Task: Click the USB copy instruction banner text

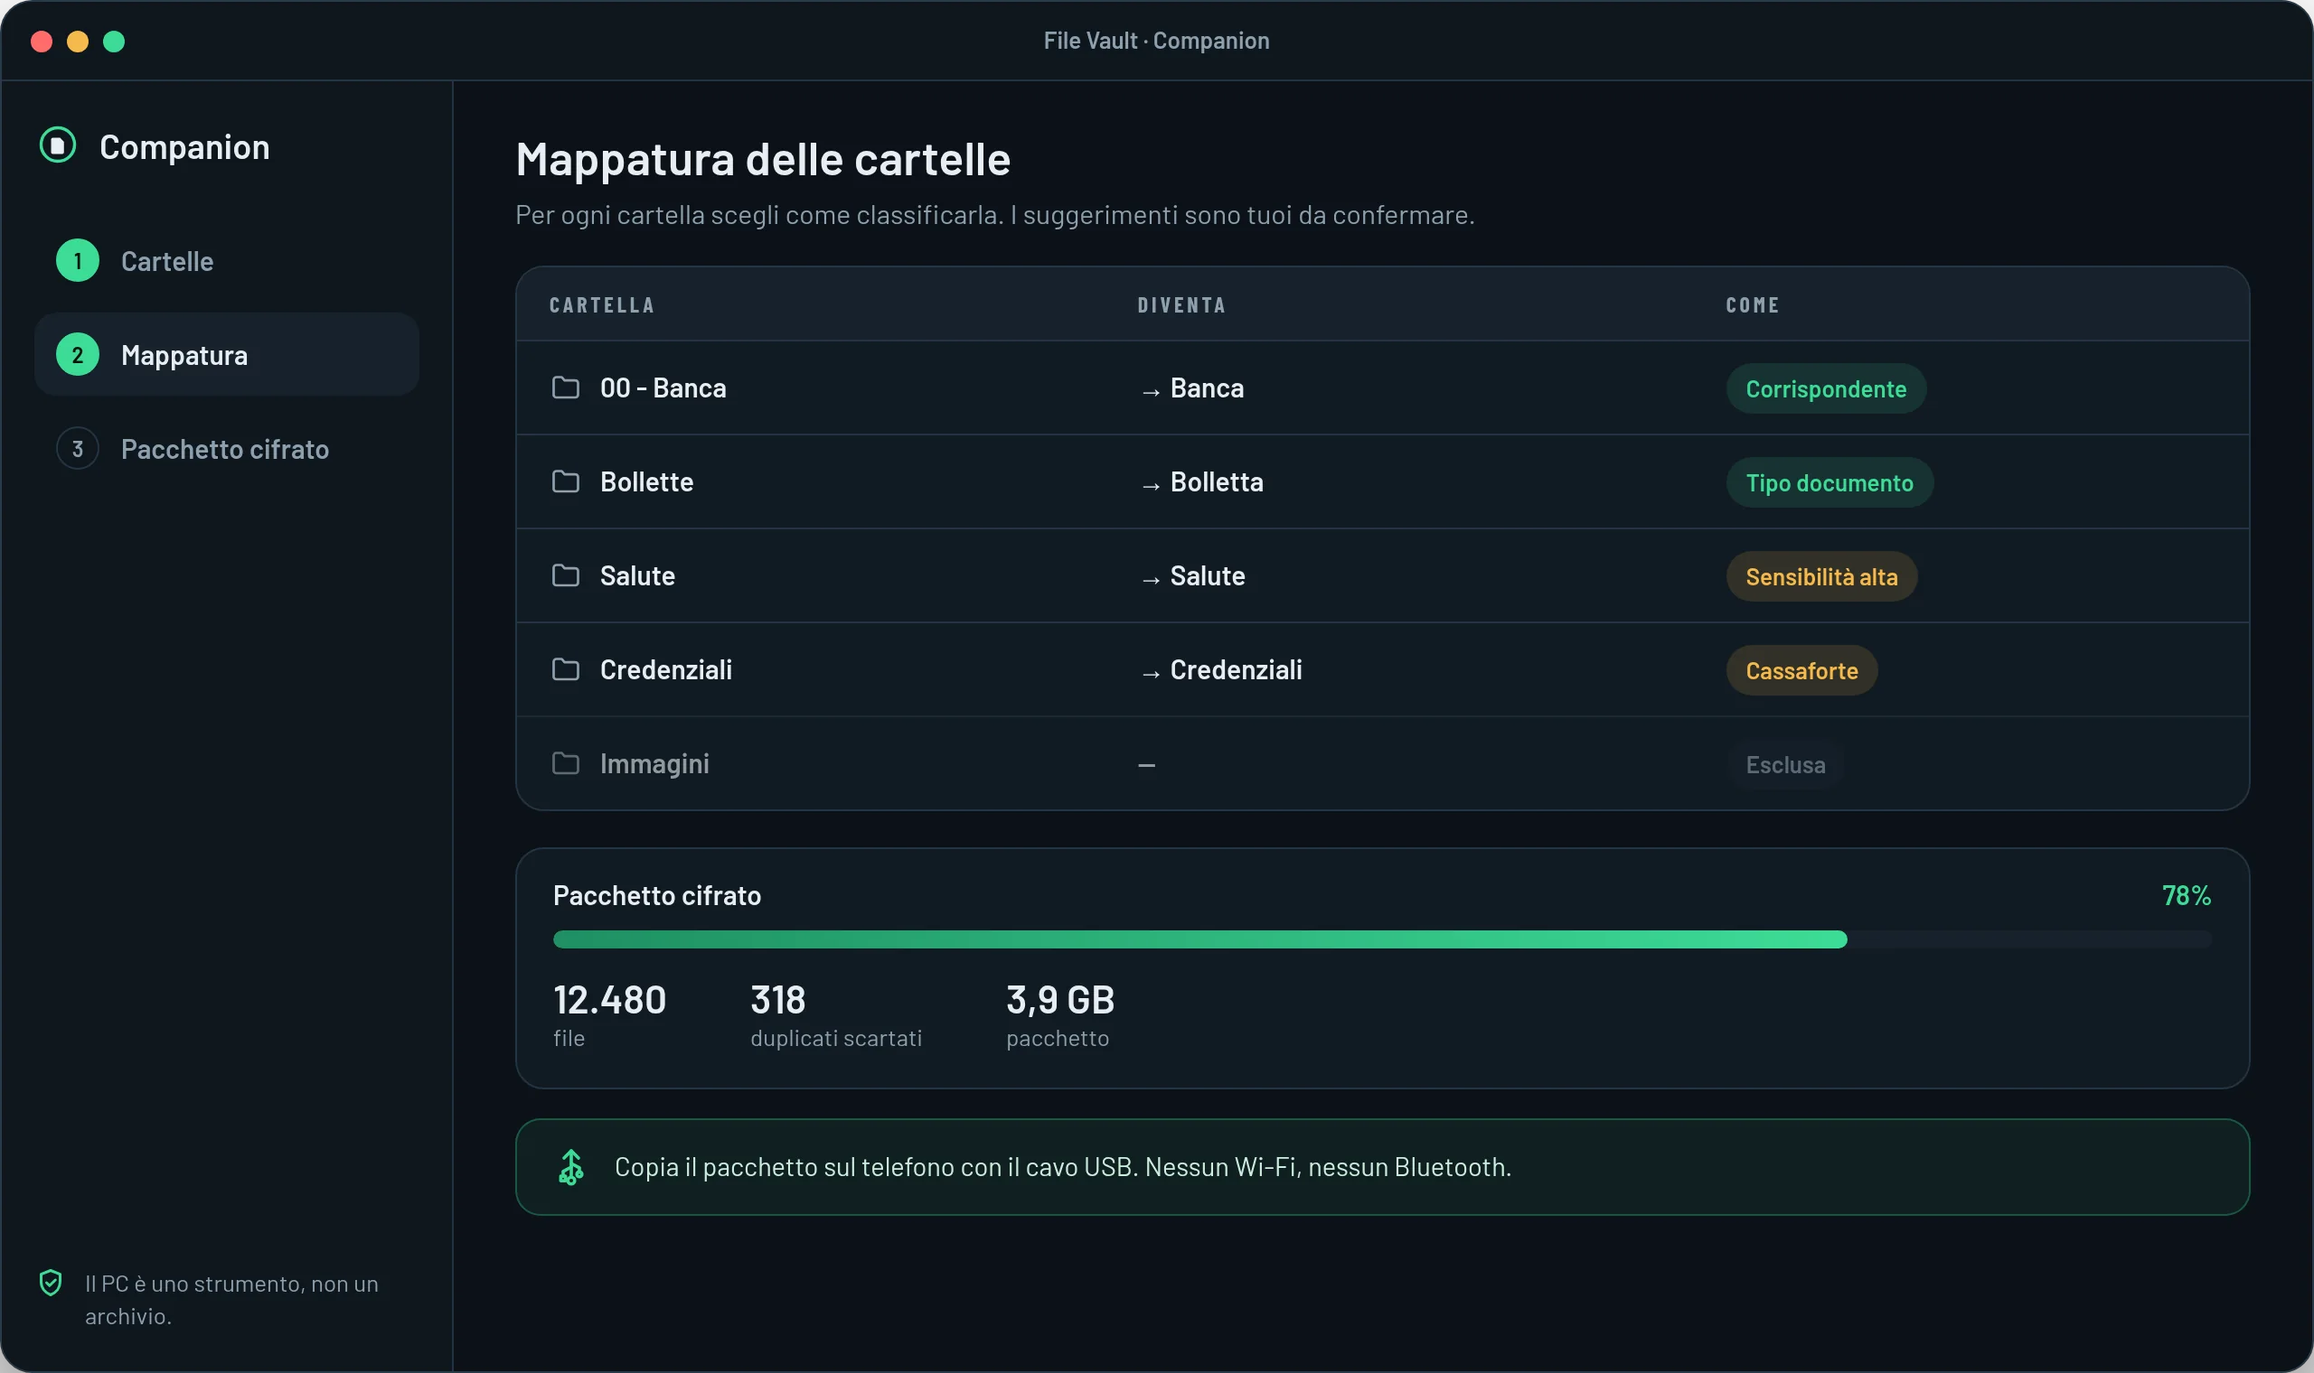Action: [x=1063, y=1168]
